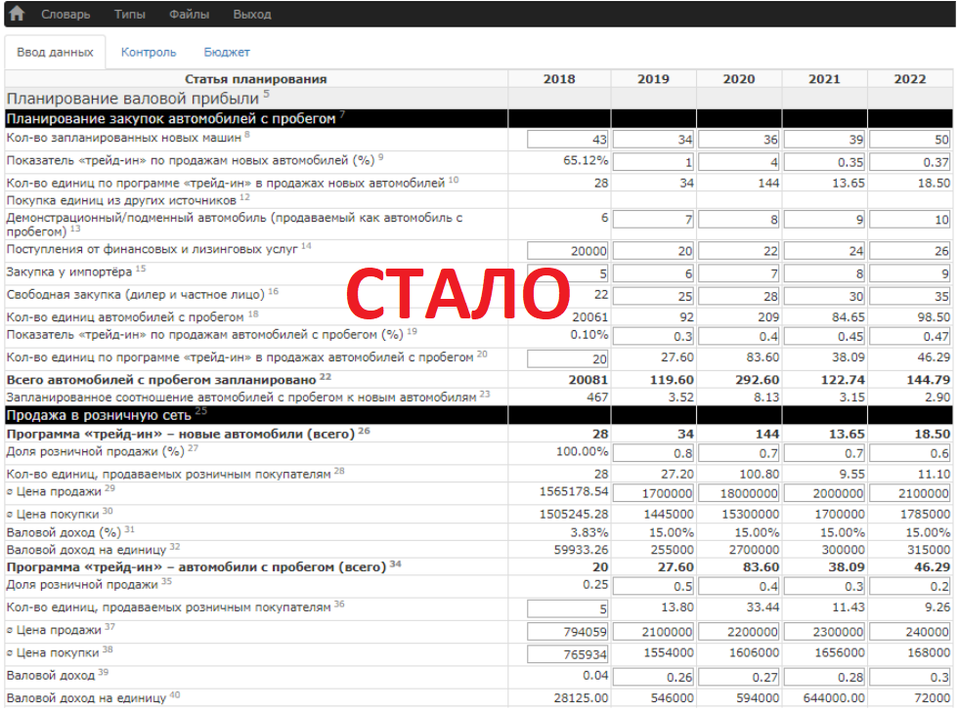
Task: Edit the 2020 trade-in percent field showing 4
Action: click(740, 160)
